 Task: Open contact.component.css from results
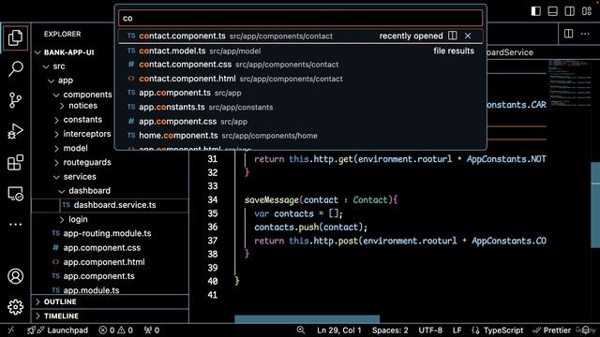(300, 65)
